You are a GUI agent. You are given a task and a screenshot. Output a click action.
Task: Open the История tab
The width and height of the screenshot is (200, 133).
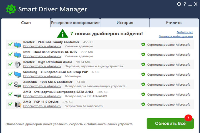pyautogui.click(x=125, y=23)
